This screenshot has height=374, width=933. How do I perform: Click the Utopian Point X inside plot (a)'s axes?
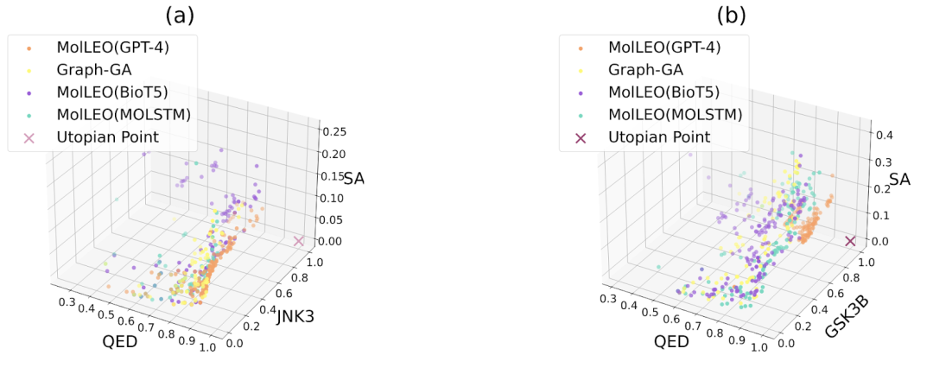299,241
